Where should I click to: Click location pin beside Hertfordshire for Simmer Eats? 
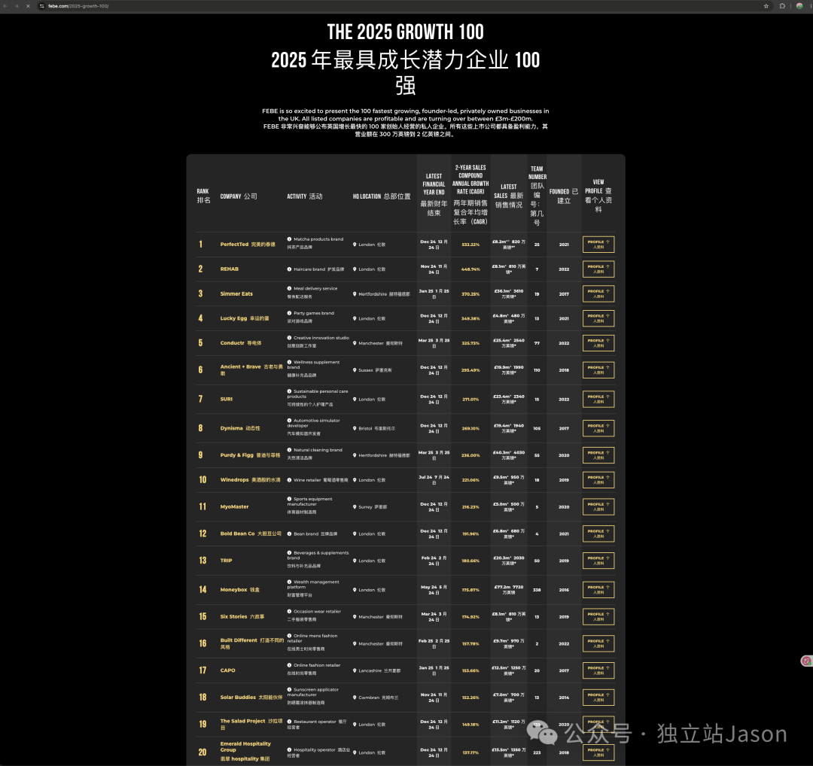pos(355,294)
